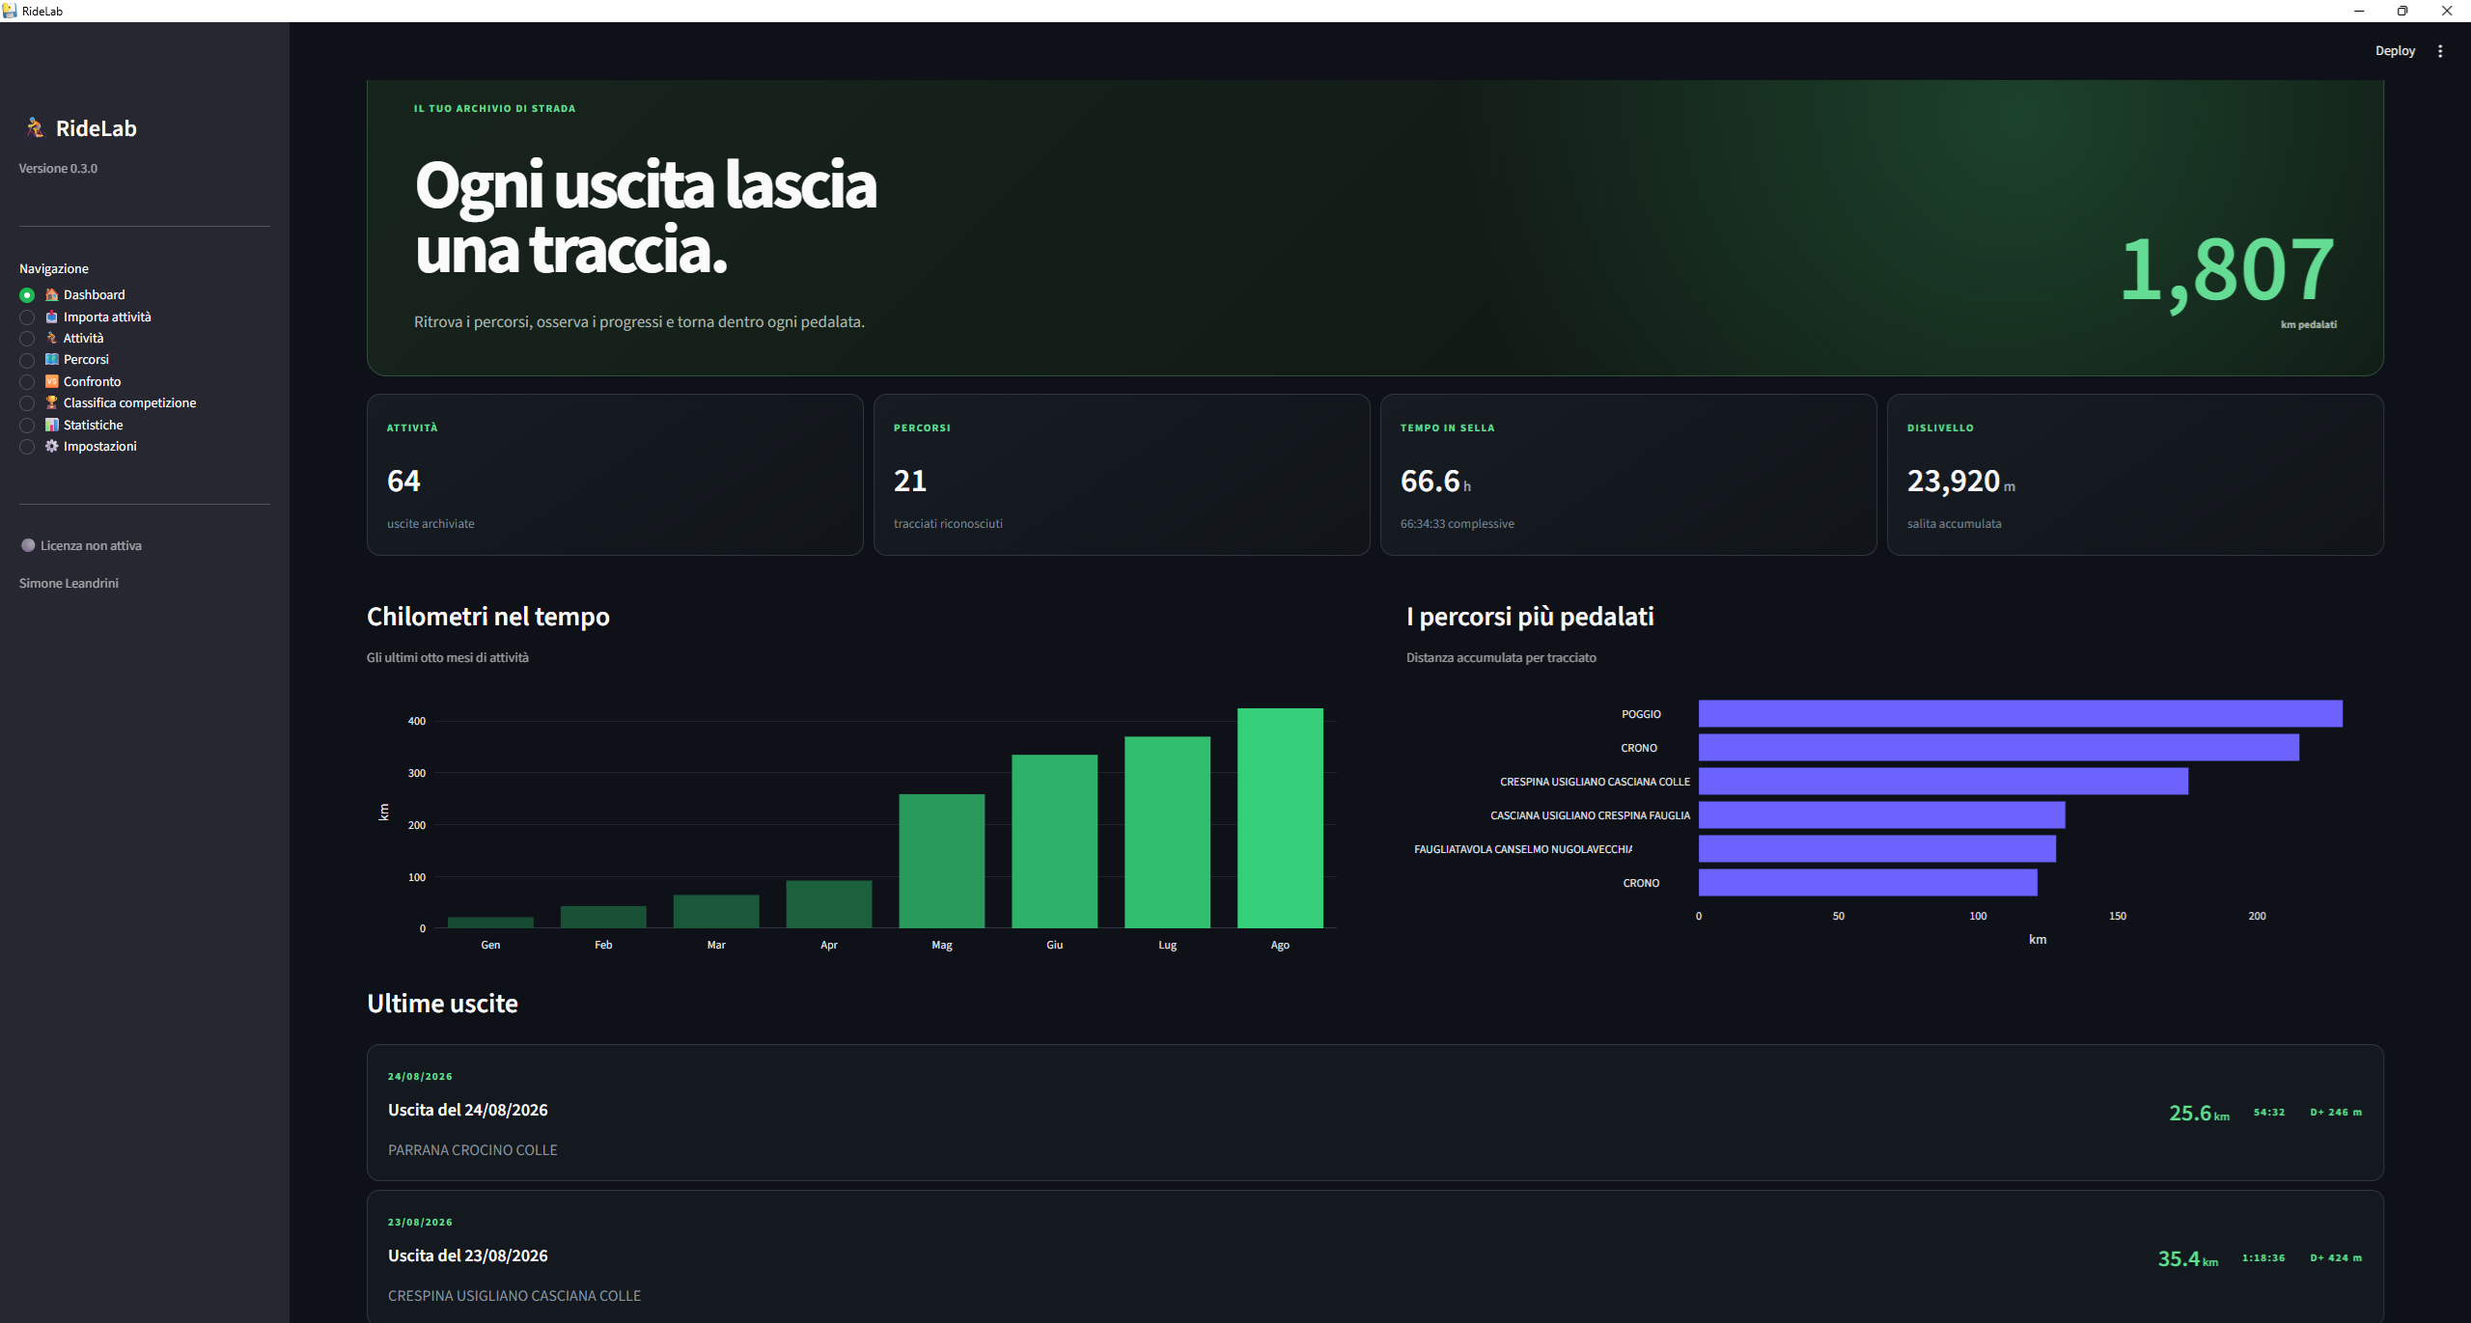Click the Statistiche bar chart icon
Image resolution: width=2471 pixels, height=1323 pixels.
[x=52, y=426]
